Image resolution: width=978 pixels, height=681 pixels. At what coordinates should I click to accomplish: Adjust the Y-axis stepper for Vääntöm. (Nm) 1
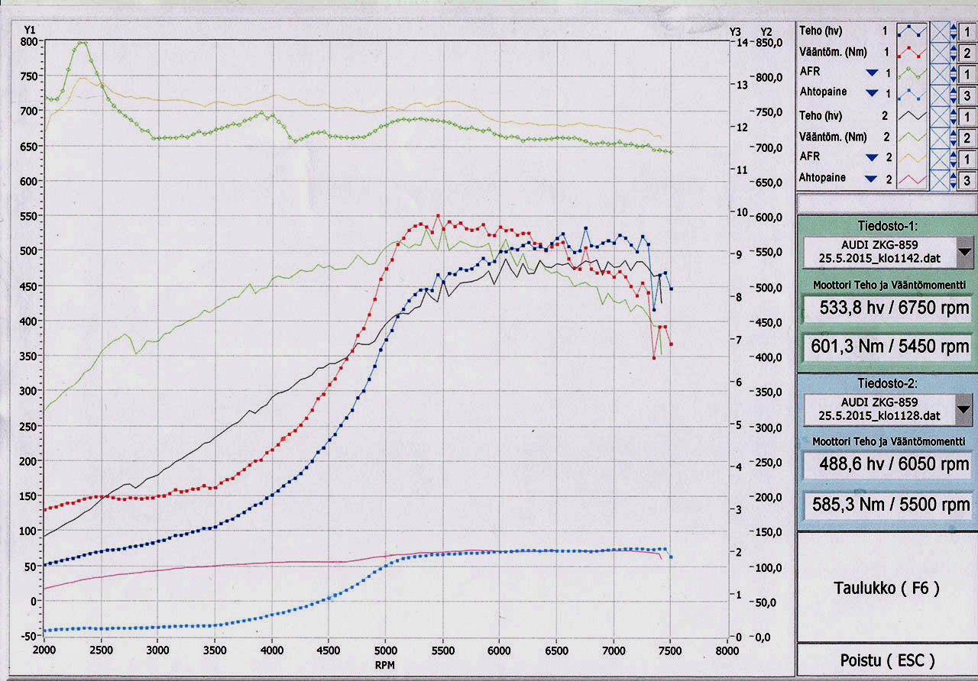click(x=953, y=53)
